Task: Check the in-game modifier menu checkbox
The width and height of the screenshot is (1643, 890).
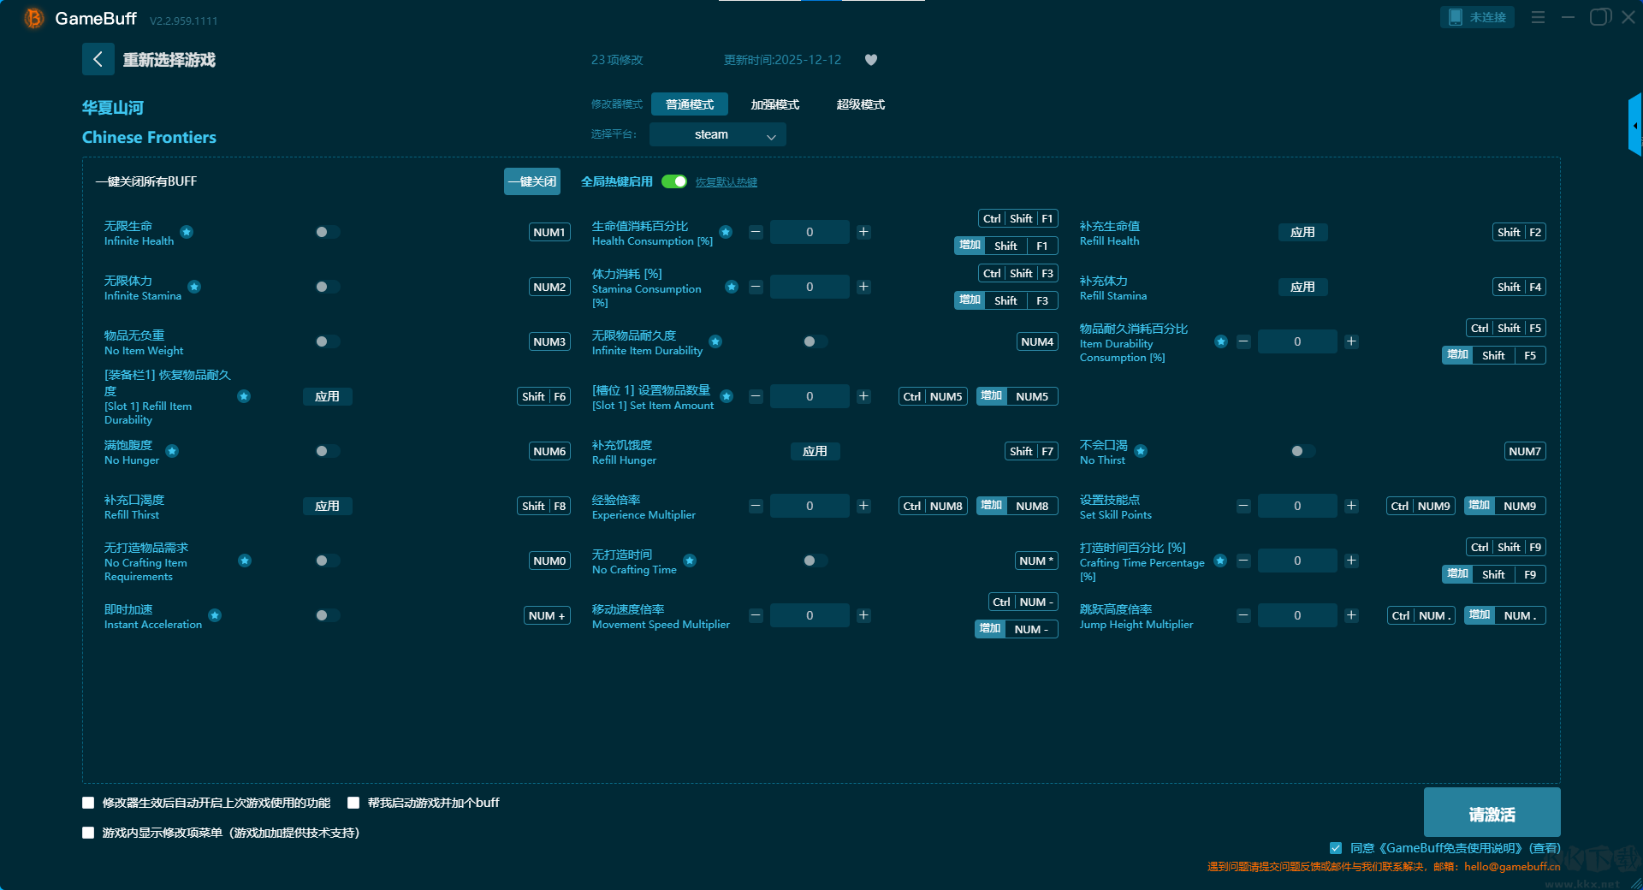Action: (88, 833)
